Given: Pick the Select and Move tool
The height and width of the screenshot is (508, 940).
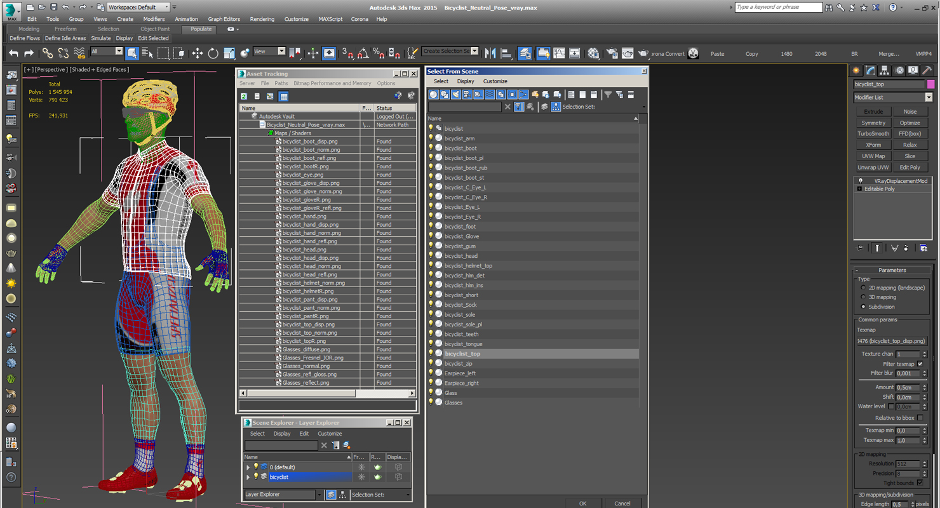Looking at the screenshot, I should coord(198,53).
